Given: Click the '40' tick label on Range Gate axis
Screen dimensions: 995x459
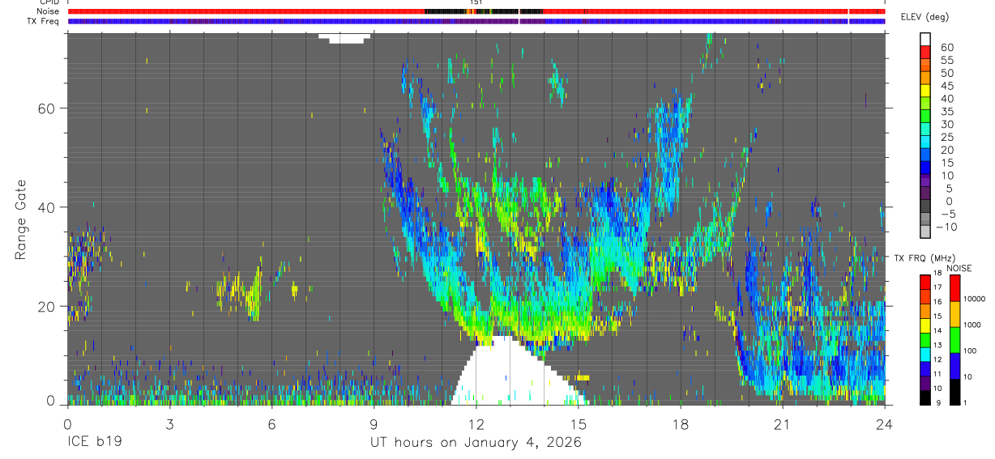Looking at the screenshot, I should [x=46, y=207].
